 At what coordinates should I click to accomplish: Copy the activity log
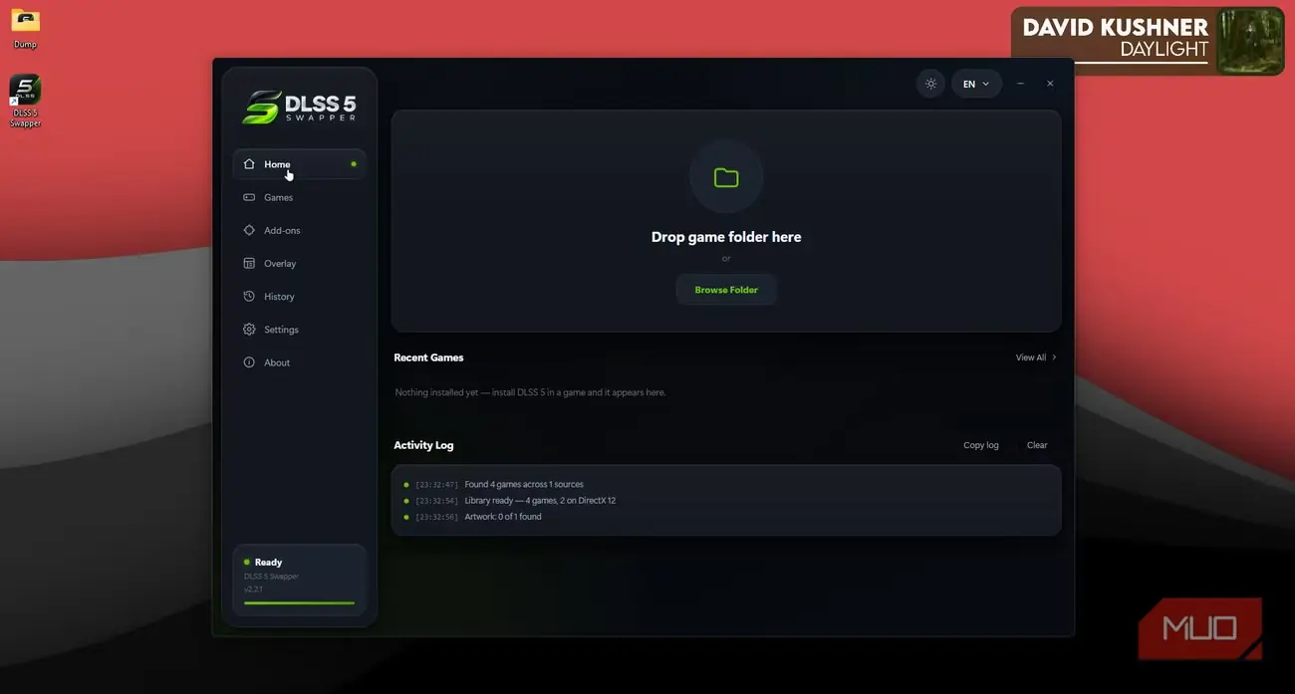[x=980, y=445]
